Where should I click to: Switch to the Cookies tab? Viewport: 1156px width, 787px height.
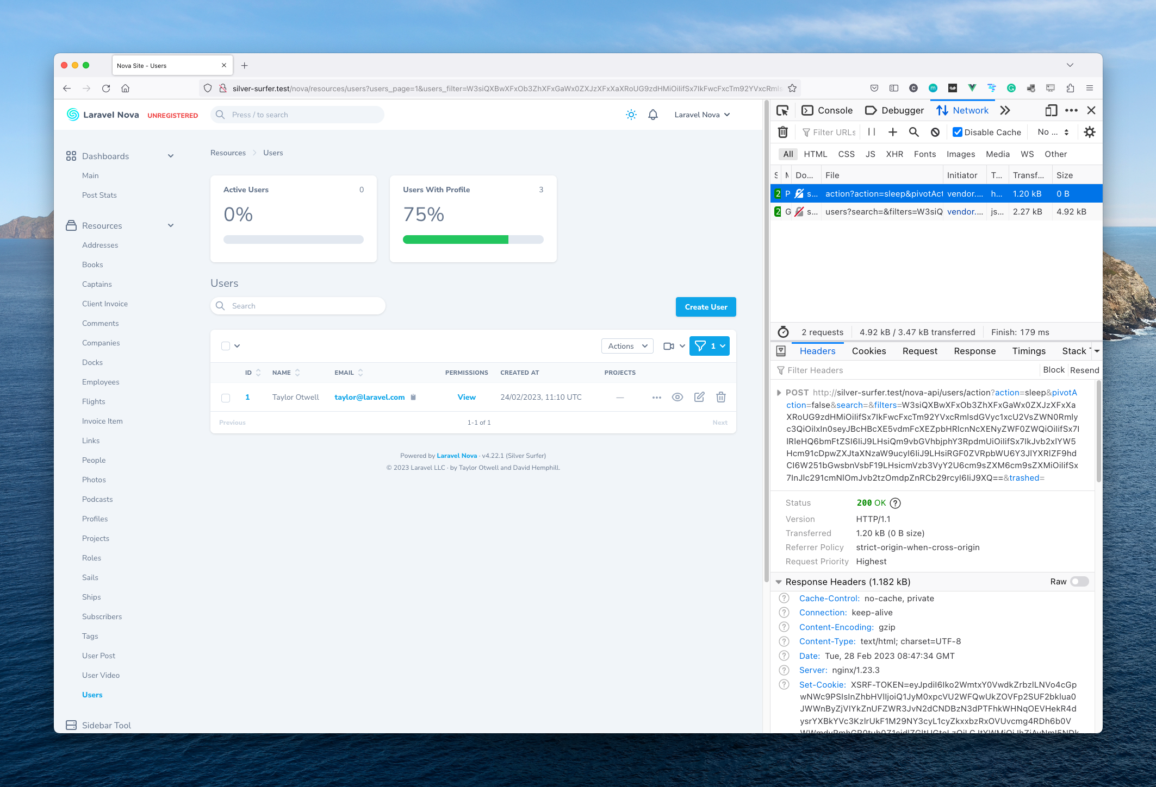point(868,351)
